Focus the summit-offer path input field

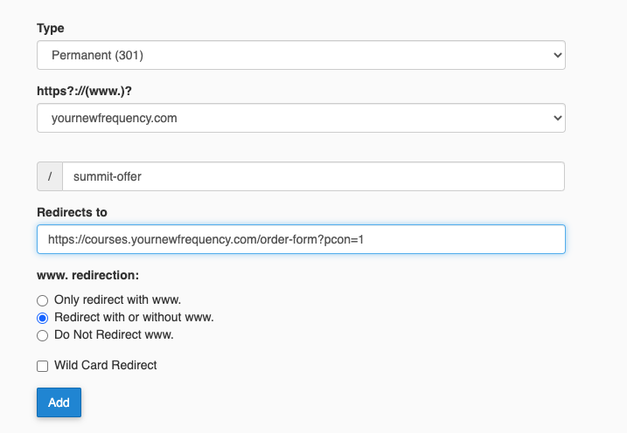point(313,176)
